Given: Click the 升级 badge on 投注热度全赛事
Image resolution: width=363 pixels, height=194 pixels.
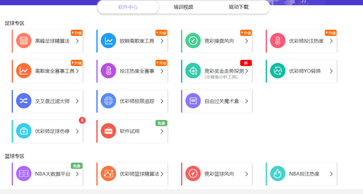Looking at the screenshot, I should coord(161,63).
